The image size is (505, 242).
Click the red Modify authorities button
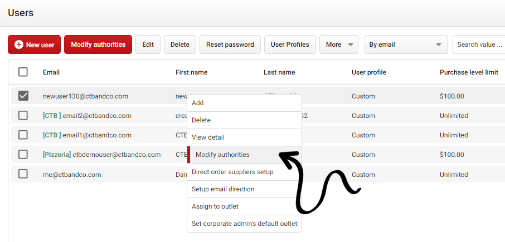pos(98,45)
